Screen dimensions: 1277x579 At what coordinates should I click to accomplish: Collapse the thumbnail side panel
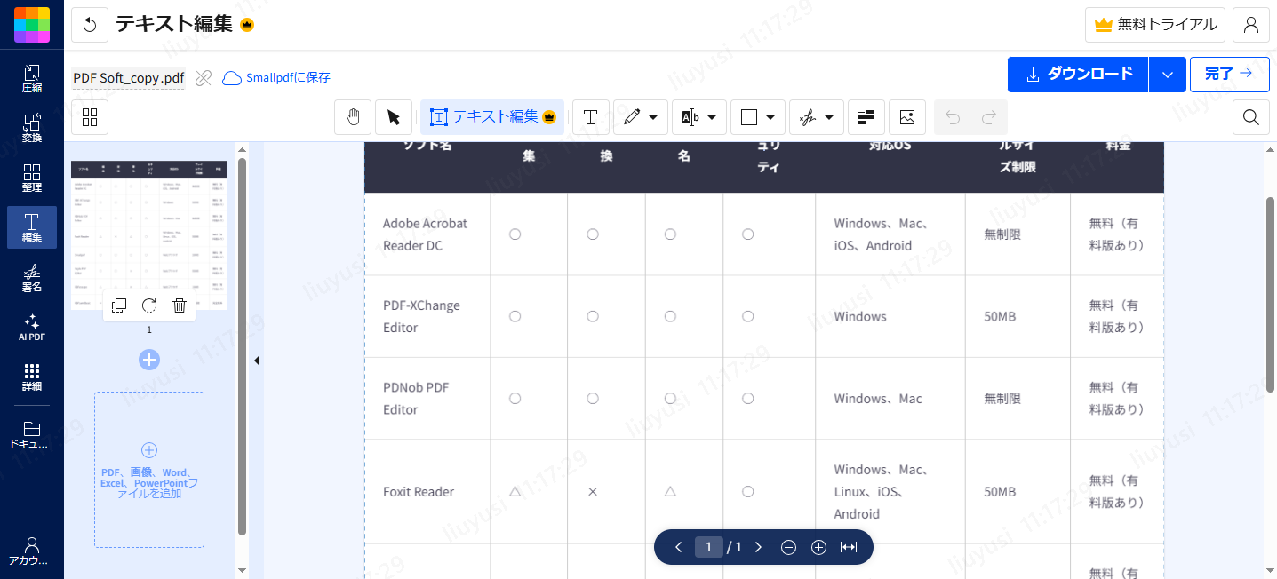pyautogui.click(x=256, y=361)
